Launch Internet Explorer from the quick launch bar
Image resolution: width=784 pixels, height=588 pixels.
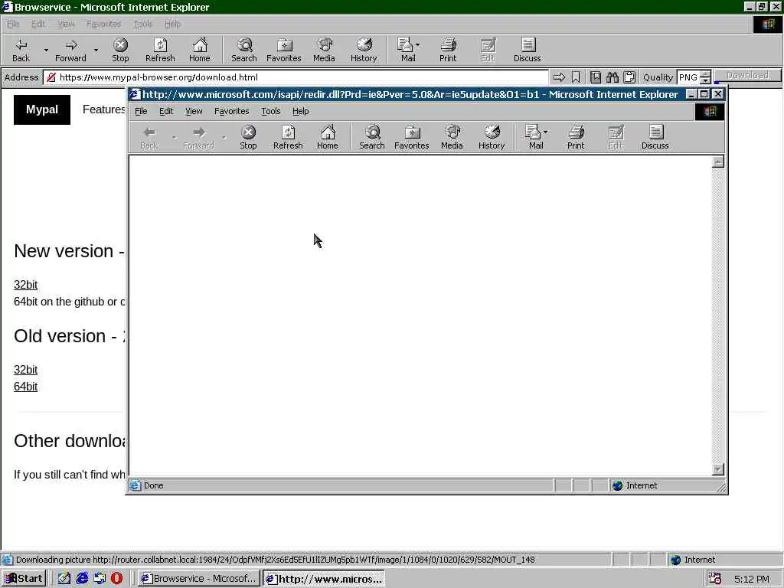point(82,579)
